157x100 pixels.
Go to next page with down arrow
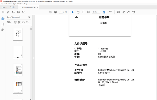coord(55,12)
